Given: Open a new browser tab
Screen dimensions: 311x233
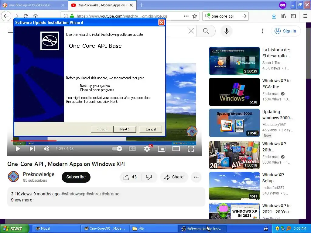Looking at the screenshot, I should 142,5.
